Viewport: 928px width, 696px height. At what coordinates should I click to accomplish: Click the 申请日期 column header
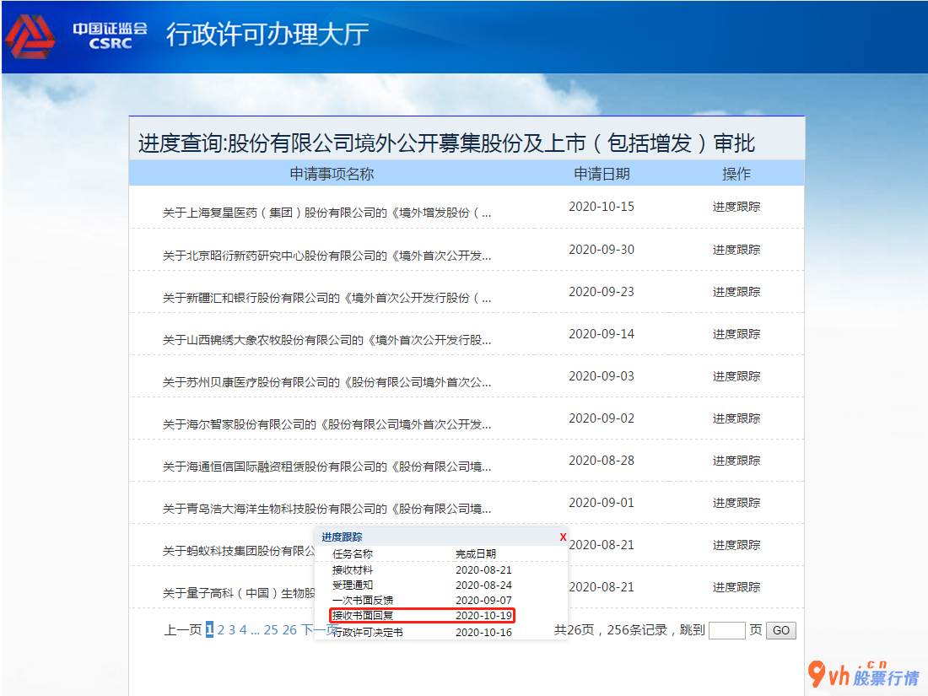[602, 174]
